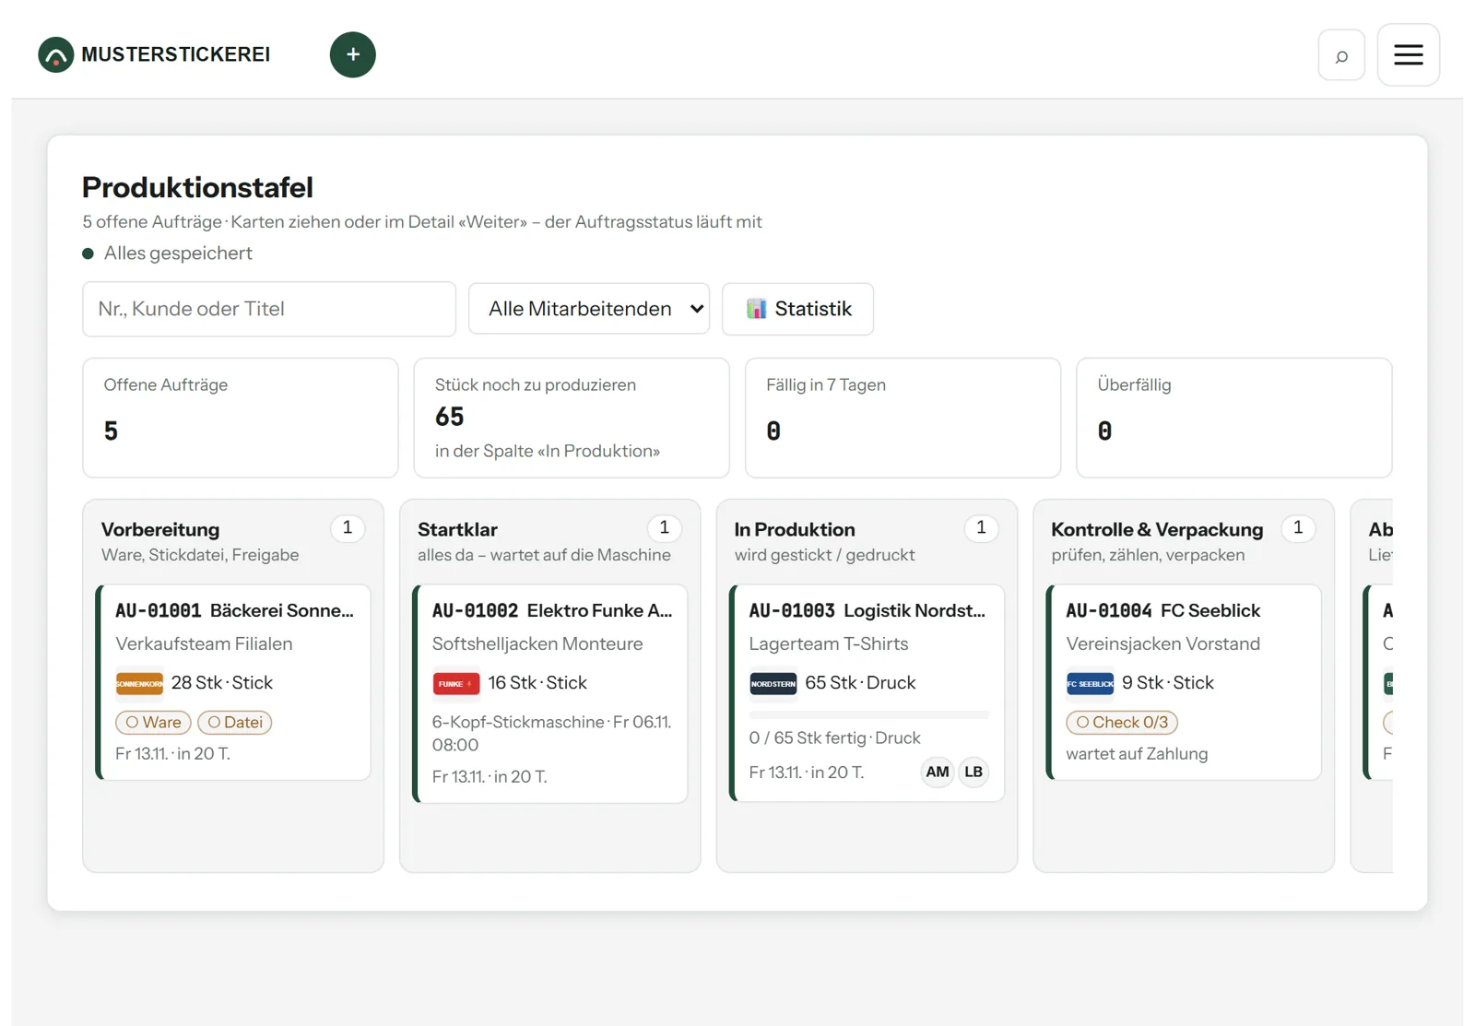Toggle the Datei checklist chip
Image resolution: width=1475 pixels, height=1026 pixels.
coord(235,723)
